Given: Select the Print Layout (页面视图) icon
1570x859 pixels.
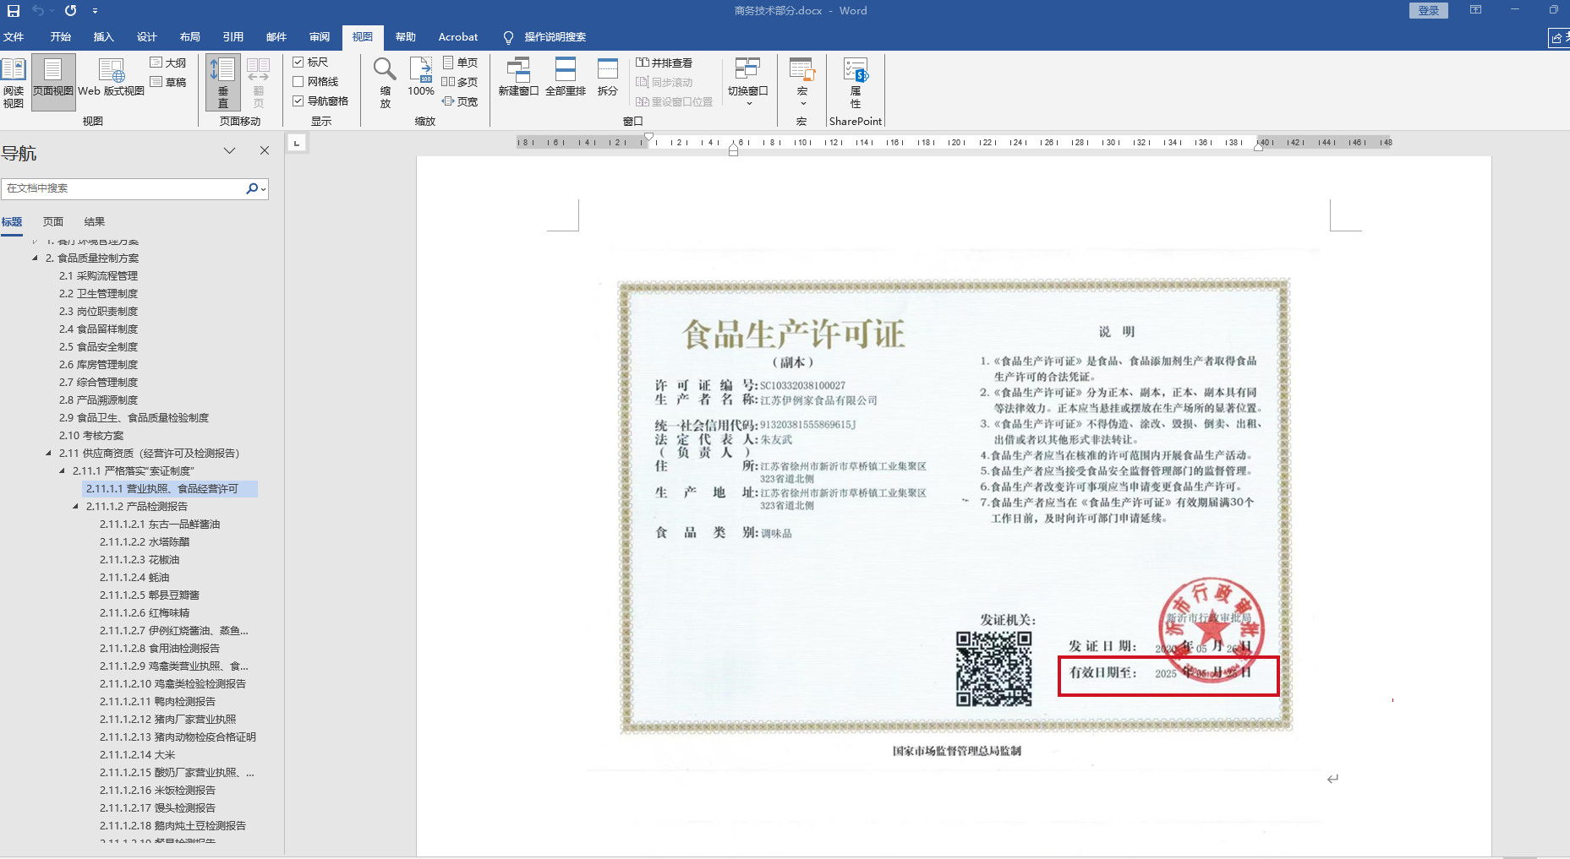Looking at the screenshot, I should [53, 83].
